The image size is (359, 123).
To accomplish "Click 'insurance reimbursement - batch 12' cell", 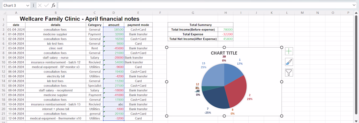I will pos(55,62).
